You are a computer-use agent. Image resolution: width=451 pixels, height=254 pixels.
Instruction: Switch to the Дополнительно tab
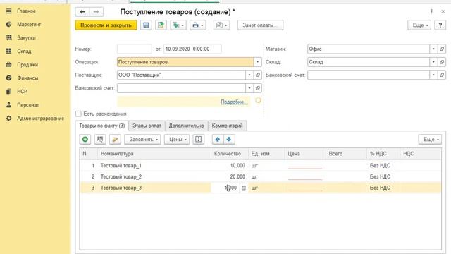pyautogui.click(x=186, y=126)
